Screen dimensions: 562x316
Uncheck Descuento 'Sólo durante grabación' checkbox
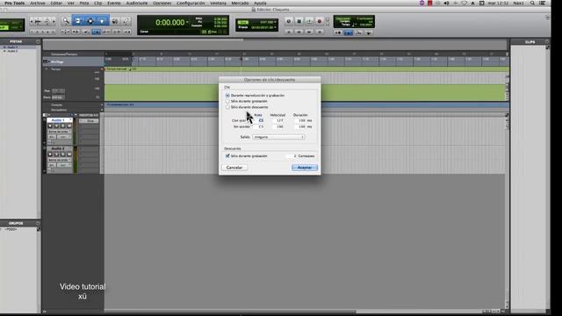coord(227,156)
